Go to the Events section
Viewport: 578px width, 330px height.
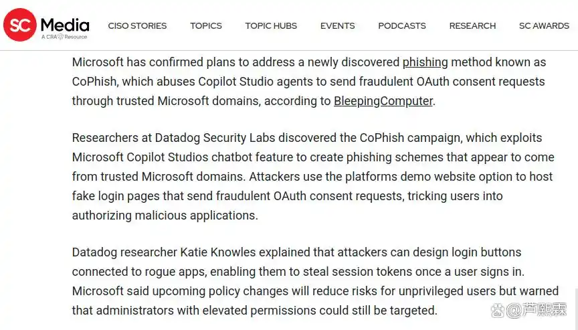(x=337, y=26)
